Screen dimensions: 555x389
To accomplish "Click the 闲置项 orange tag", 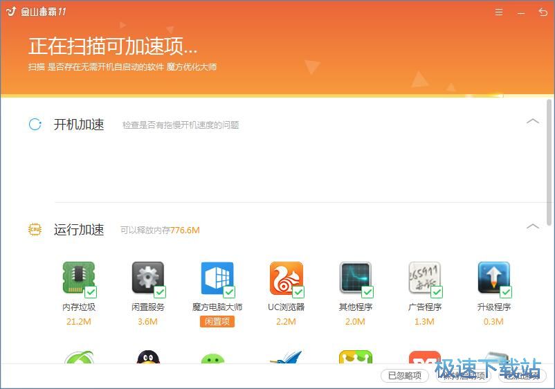I will [x=217, y=321].
